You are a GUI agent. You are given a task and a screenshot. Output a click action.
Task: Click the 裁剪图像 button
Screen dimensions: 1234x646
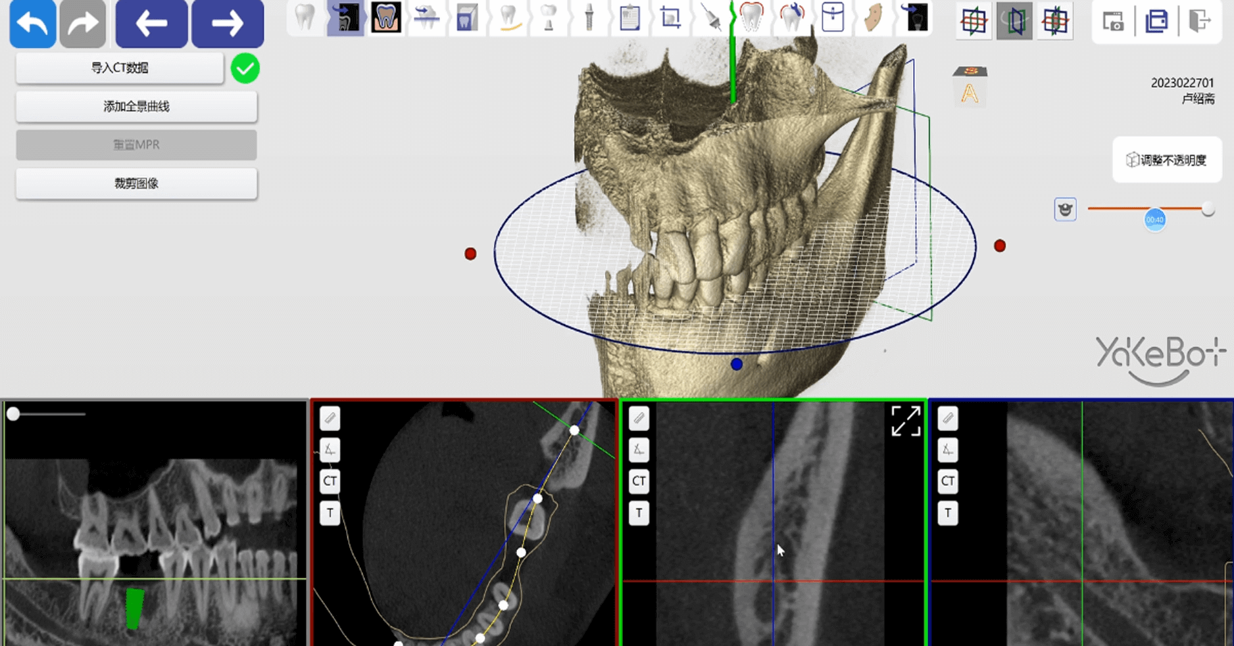coord(136,183)
